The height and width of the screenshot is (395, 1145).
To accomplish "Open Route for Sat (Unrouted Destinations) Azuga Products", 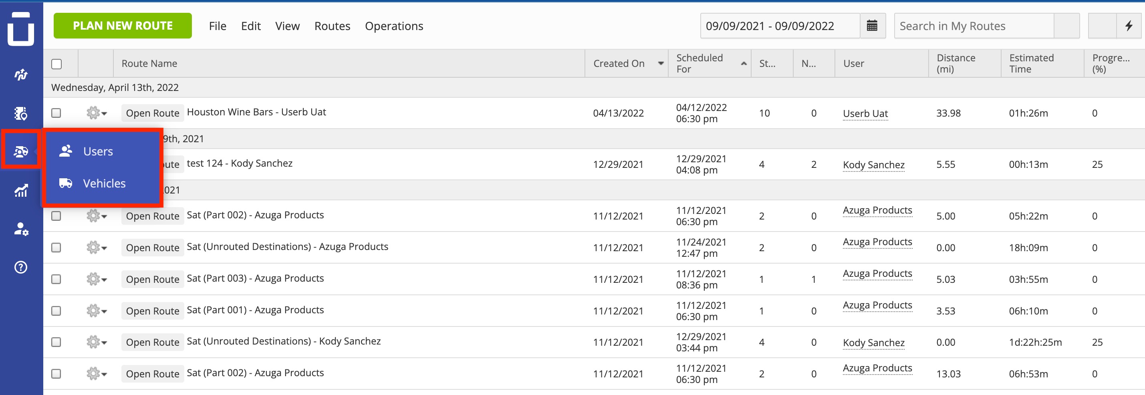I will [x=153, y=248].
